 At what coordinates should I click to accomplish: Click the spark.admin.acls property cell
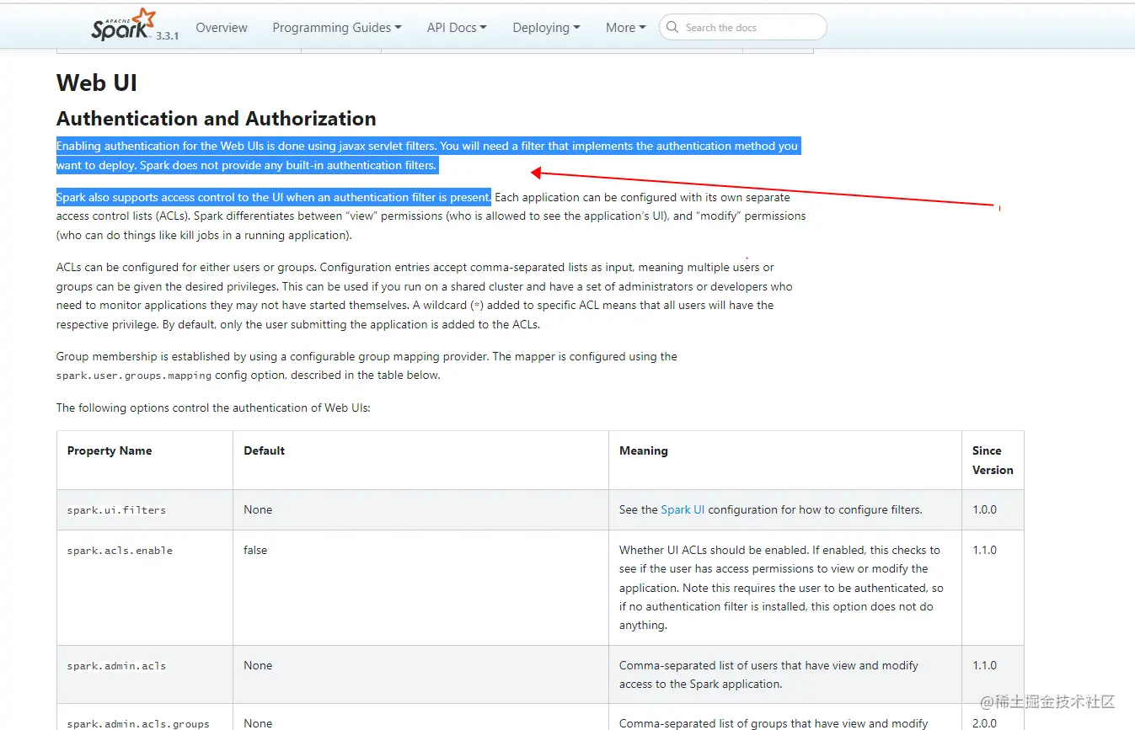tap(145, 674)
